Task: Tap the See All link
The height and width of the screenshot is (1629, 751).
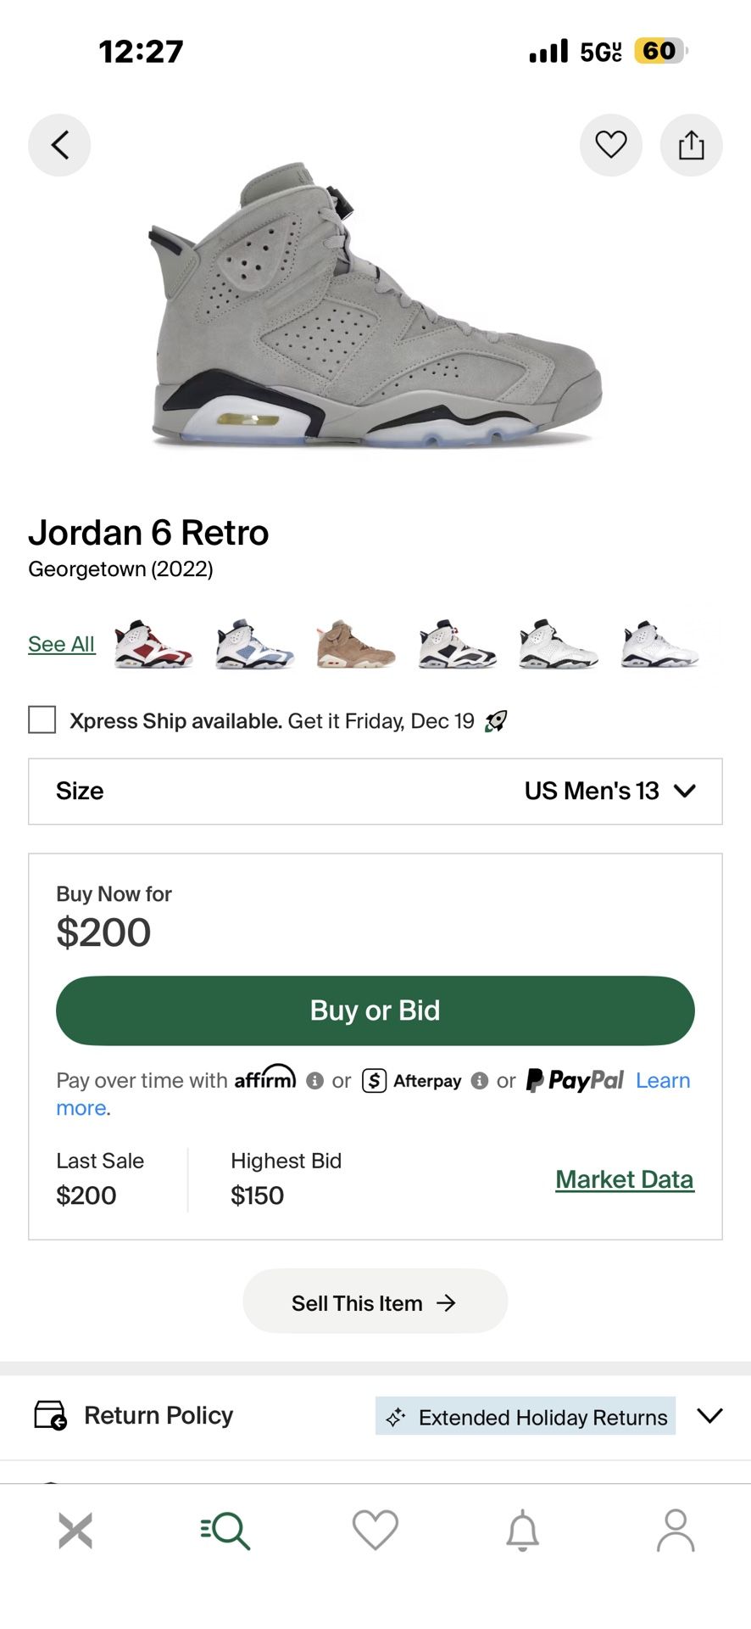Action: [x=61, y=644]
